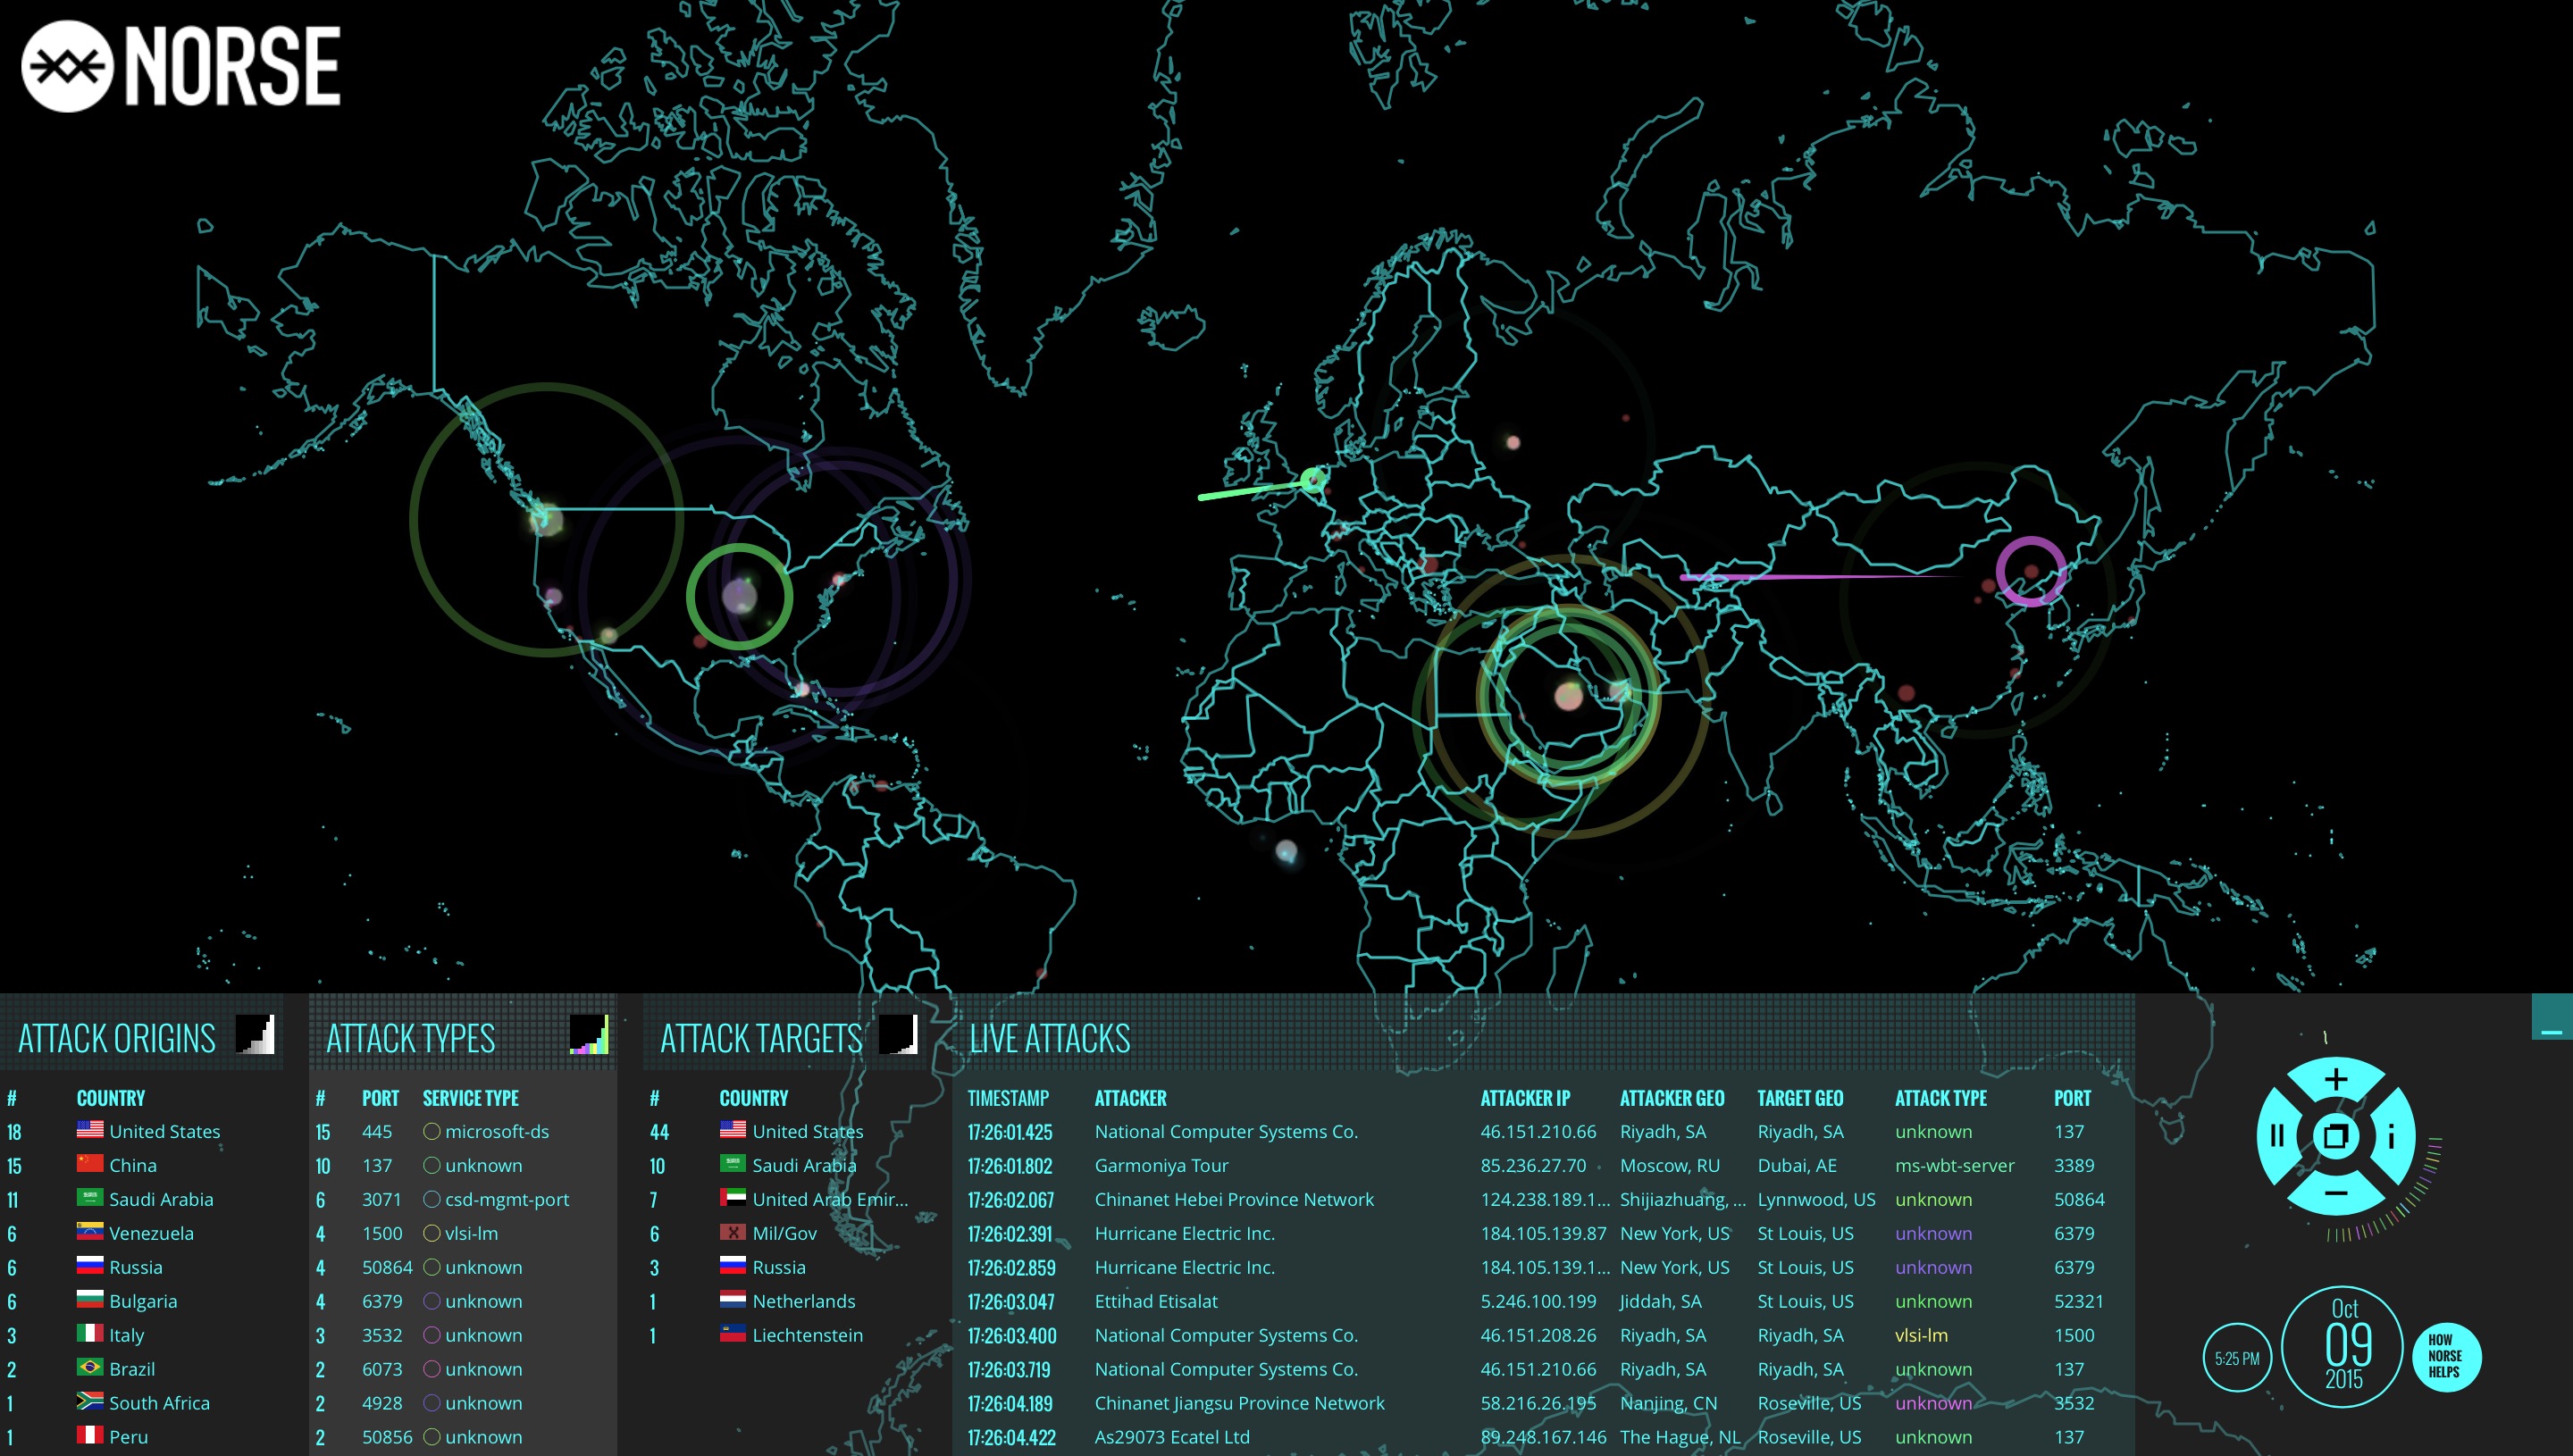Click Mil/Gov icon in Attack Targets
Image resolution: width=2573 pixels, height=1456 pixels.
(733, 1232)
